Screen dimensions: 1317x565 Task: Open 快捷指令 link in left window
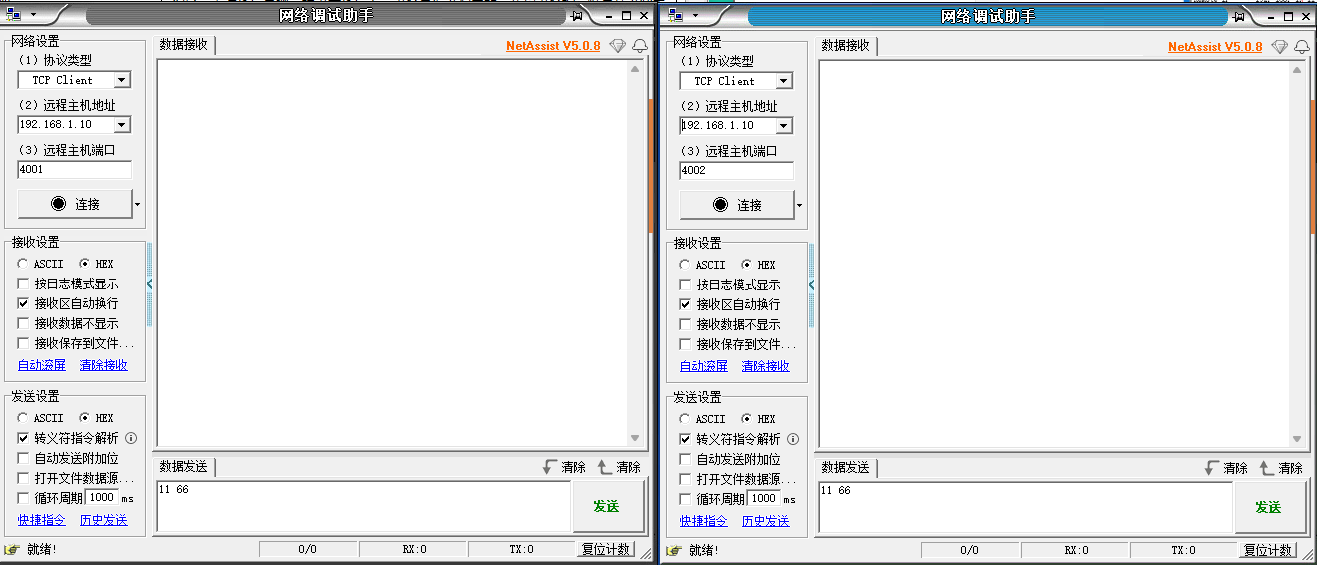(x=42, y=520)
